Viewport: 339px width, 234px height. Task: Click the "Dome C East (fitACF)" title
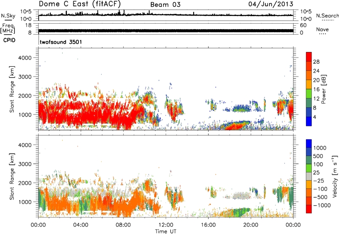[80, 4]
